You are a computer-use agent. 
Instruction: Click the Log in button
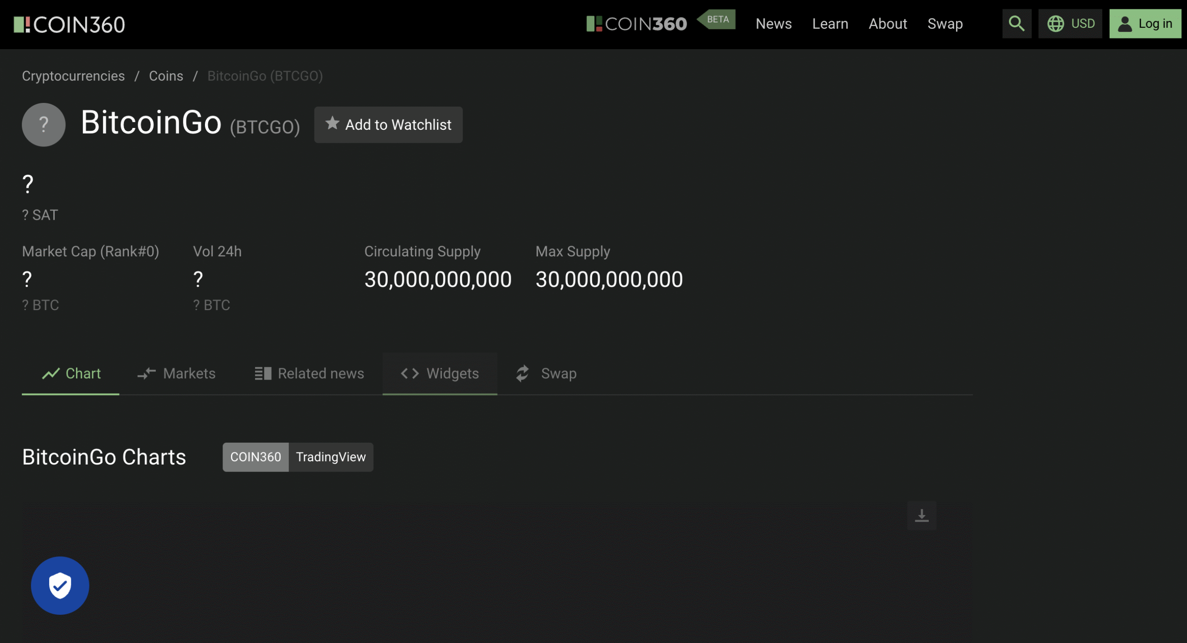[1145, 24]
